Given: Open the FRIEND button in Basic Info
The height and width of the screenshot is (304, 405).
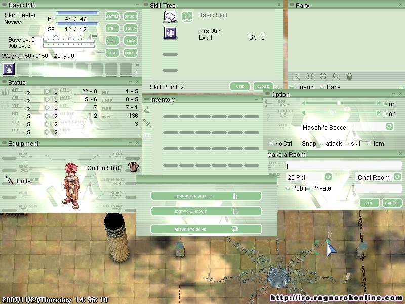Looking at the screenshot, I should click(x=131, y=53).
